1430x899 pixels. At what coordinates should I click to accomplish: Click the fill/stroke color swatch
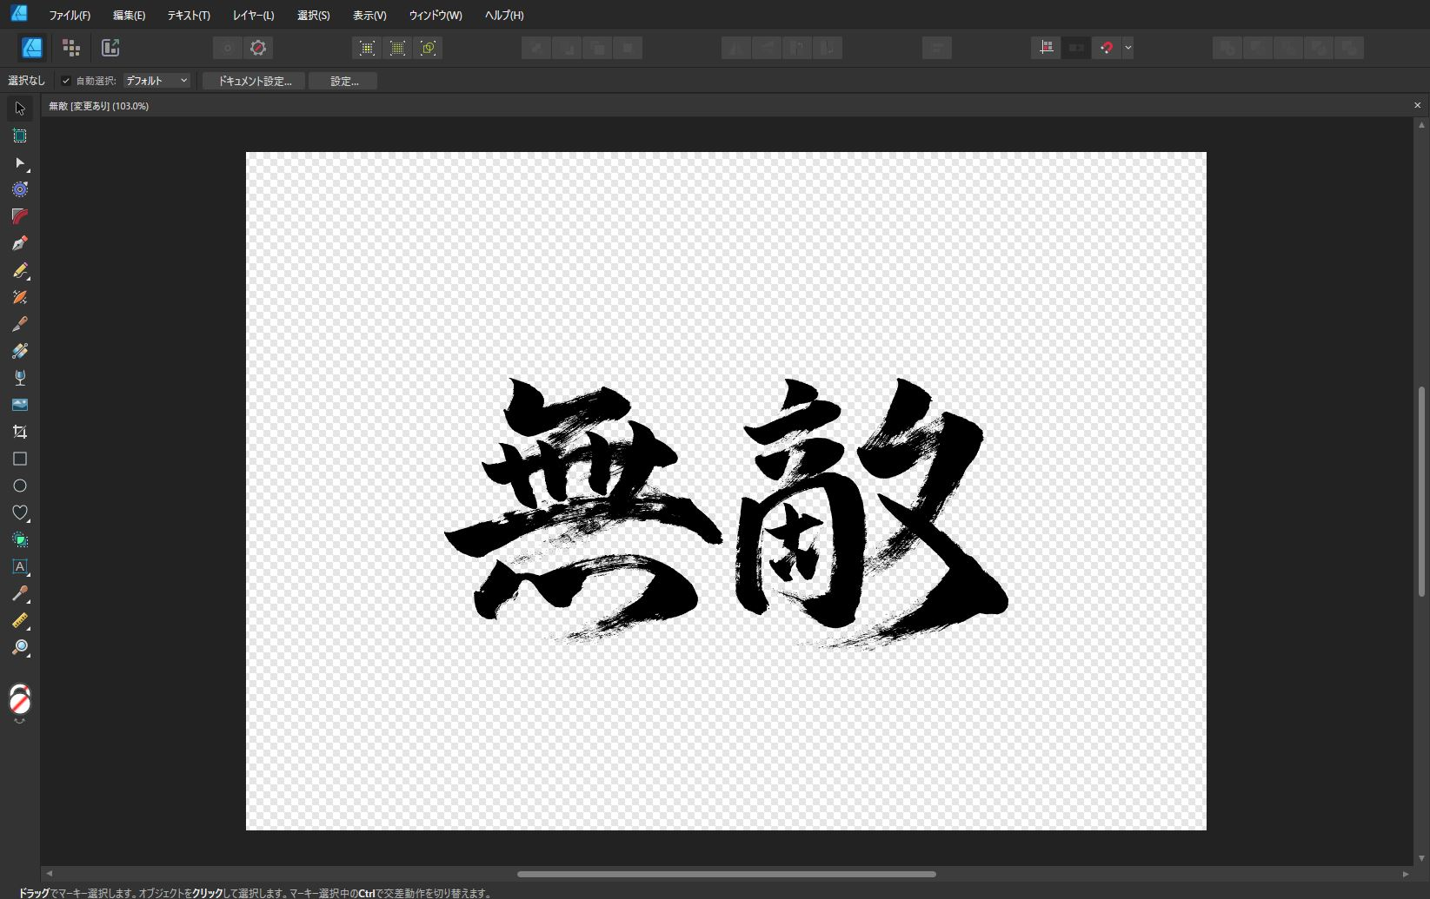pos(19,699)
